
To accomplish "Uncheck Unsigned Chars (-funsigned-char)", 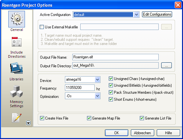I will coord(111,79).
